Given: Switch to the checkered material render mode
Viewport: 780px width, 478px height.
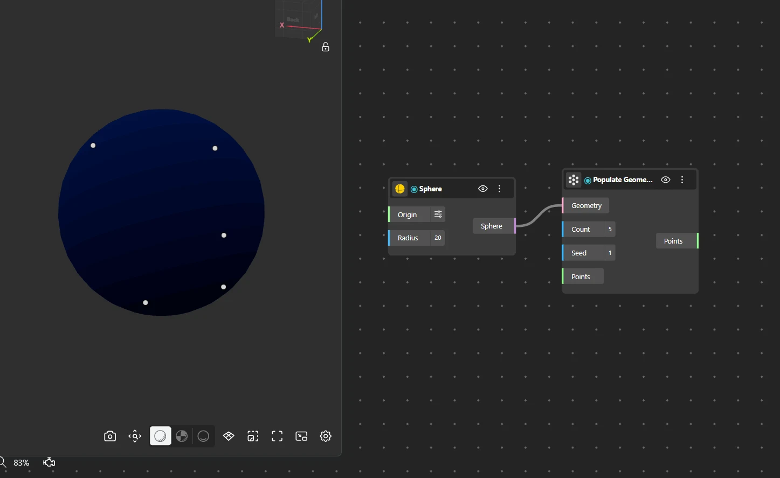Looking at the screenshot, I should 182,436.
